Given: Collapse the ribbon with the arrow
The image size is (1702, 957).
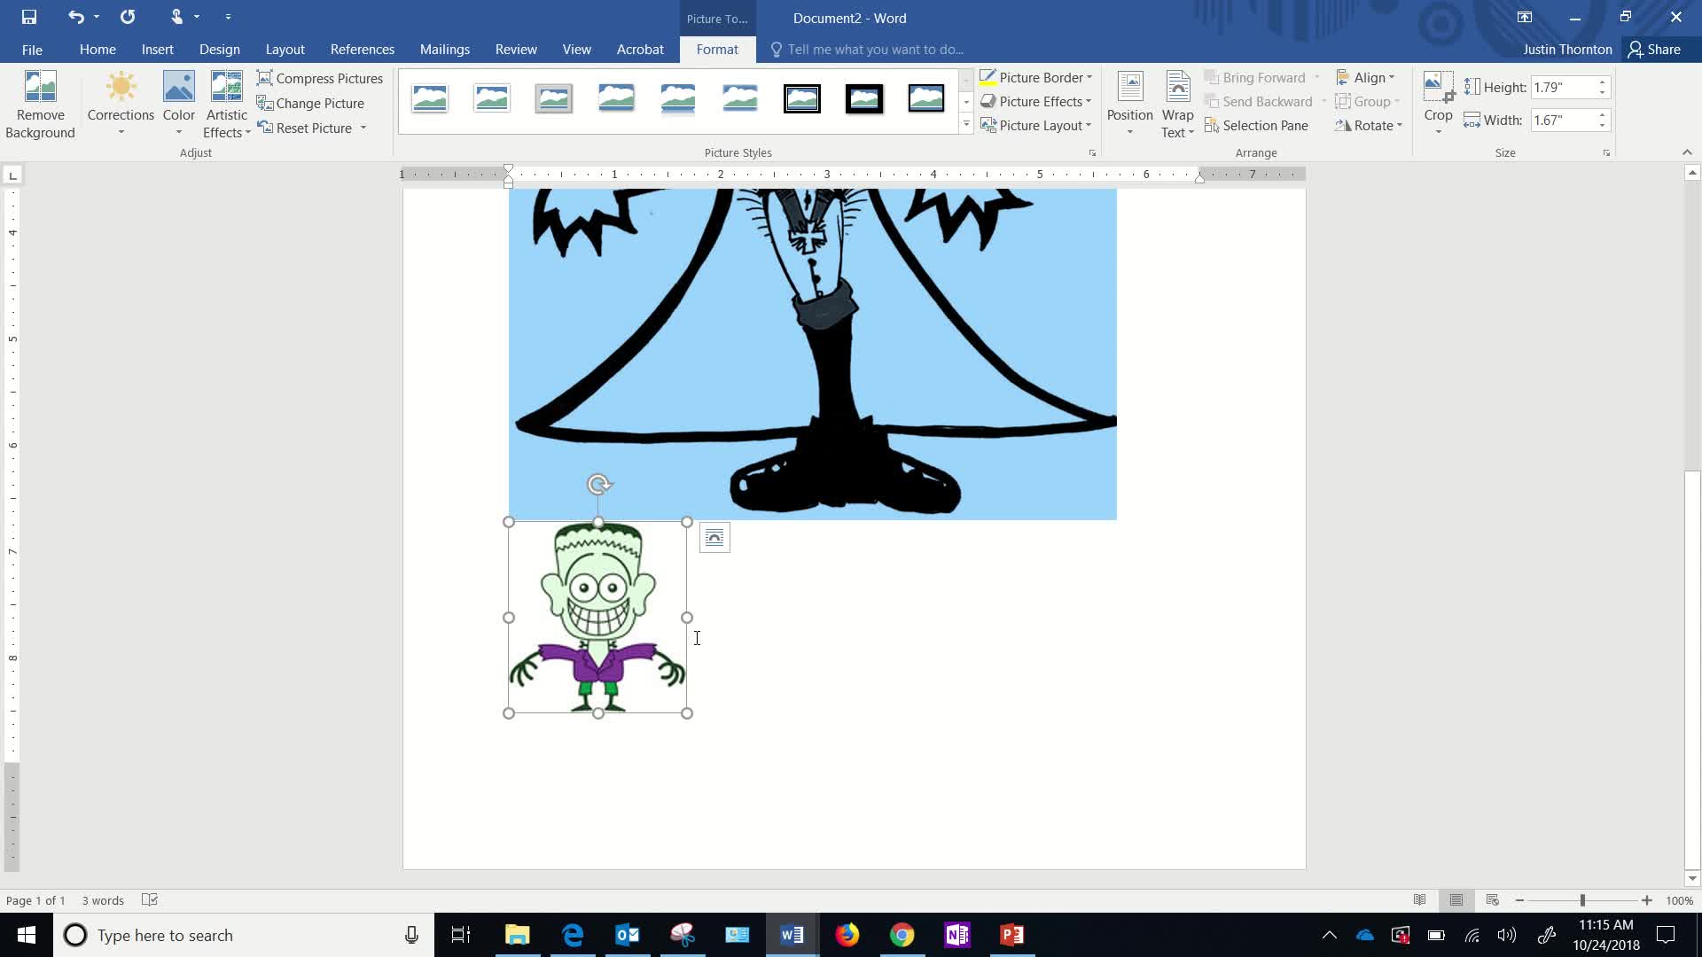Looking at the screenshot, I should (1687, 152).
